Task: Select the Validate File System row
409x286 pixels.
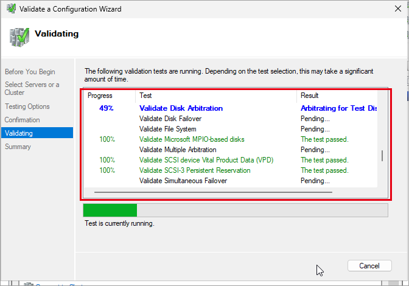Action: point(231,129)
